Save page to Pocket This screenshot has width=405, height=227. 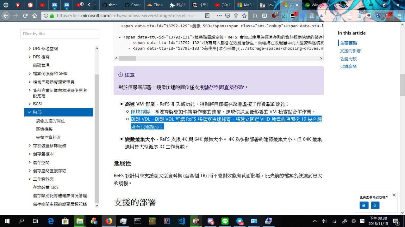coord(228,15)
